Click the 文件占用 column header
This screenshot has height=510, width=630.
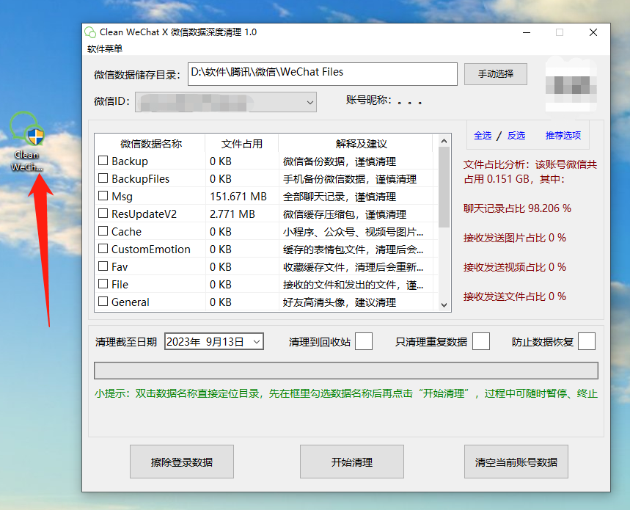242,144
